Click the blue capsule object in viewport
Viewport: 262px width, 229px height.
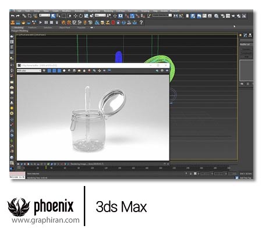click(x=119, y=57)
